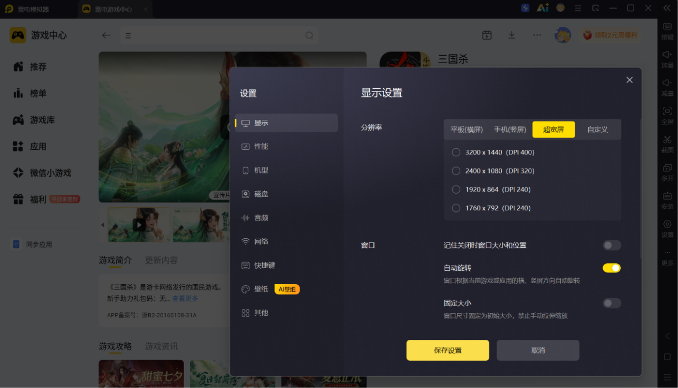
Task: Click 全屏 fullscreen tool
Action: (667, 116)
